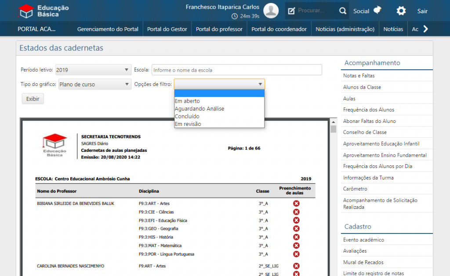450x276 pixels.
Task: Click the red X for Educação Física
Action: click(296, 220)
